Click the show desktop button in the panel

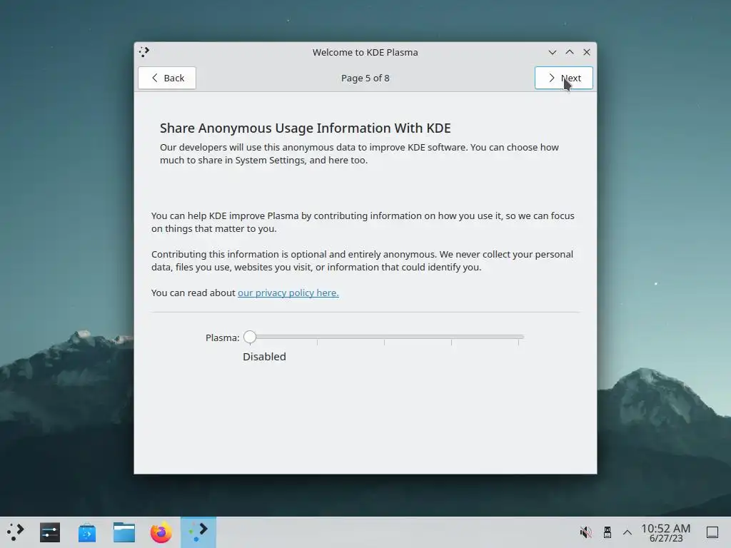point(712,532)
